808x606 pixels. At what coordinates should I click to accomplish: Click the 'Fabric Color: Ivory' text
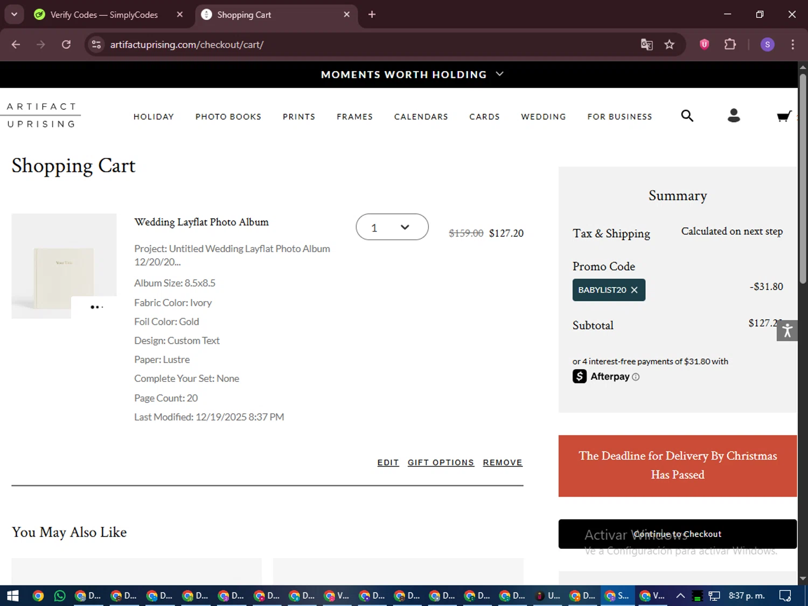[173, 303]
